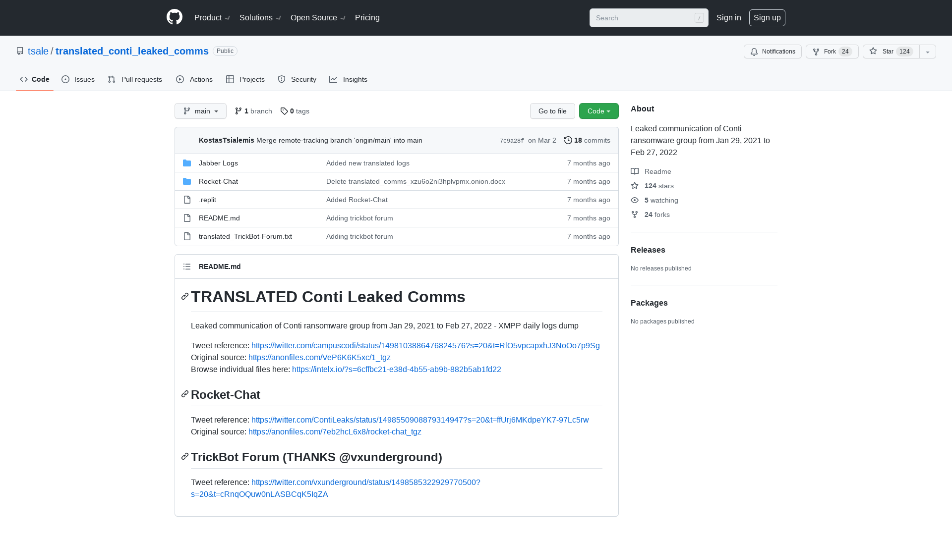Open translated_conti_leaked_comms repository link
The image size is (952, 535).
(132, 51)
